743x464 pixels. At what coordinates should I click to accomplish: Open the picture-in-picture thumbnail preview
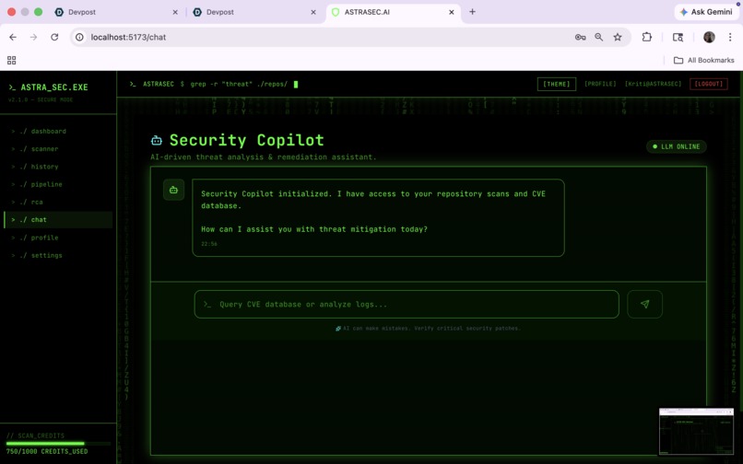(x=696, y=432)
